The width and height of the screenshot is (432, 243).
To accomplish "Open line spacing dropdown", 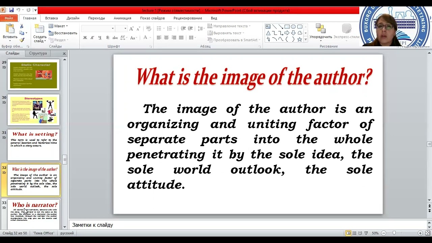I will [201, 28].
